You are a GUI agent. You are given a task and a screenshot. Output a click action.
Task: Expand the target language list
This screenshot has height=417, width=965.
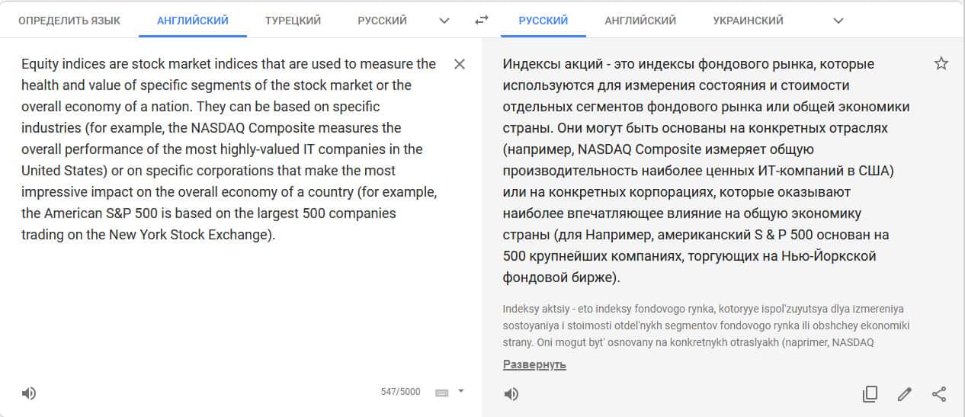pyautogui.click(x=838, y=21)
